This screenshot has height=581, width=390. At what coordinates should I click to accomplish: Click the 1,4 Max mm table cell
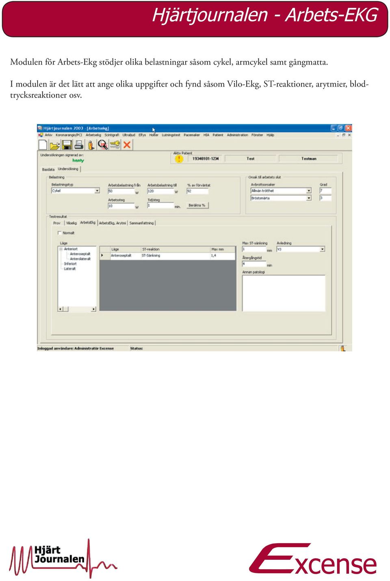222,256
